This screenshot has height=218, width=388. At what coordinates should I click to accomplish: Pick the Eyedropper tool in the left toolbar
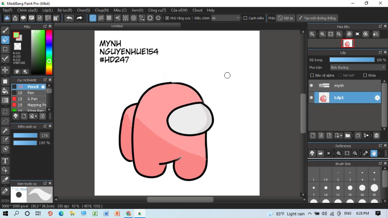[x=5, y=191]
